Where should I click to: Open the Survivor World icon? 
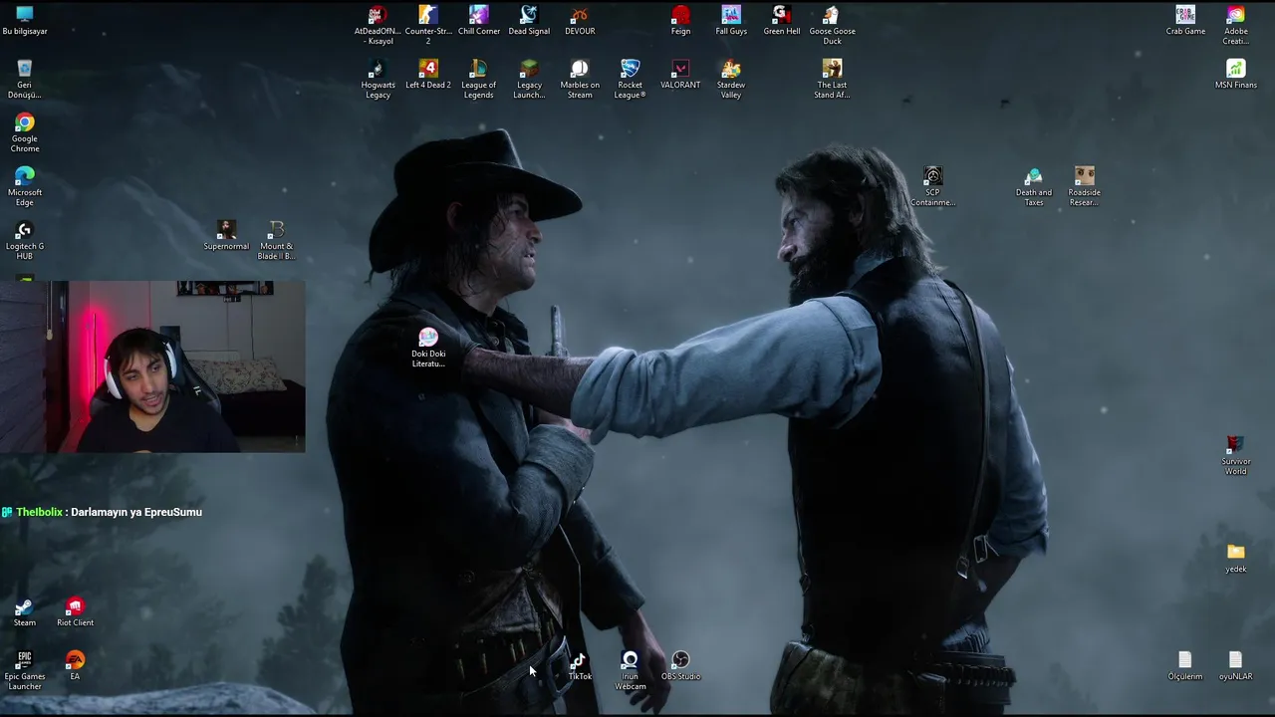point(1236,455)
